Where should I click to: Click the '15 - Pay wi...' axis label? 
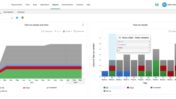coord(149,79)
